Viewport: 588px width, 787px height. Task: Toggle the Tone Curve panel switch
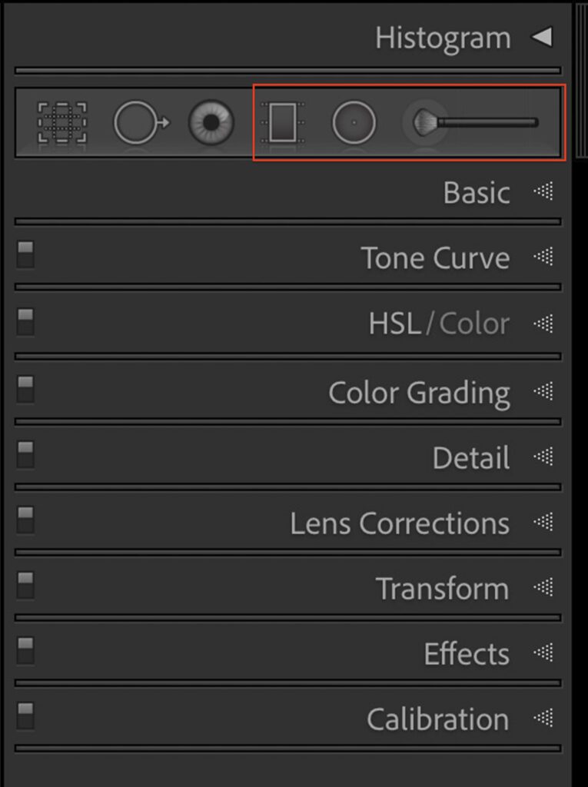[x=25, y=255]
